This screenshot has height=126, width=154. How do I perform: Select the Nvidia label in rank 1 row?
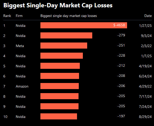pos(21,26)
